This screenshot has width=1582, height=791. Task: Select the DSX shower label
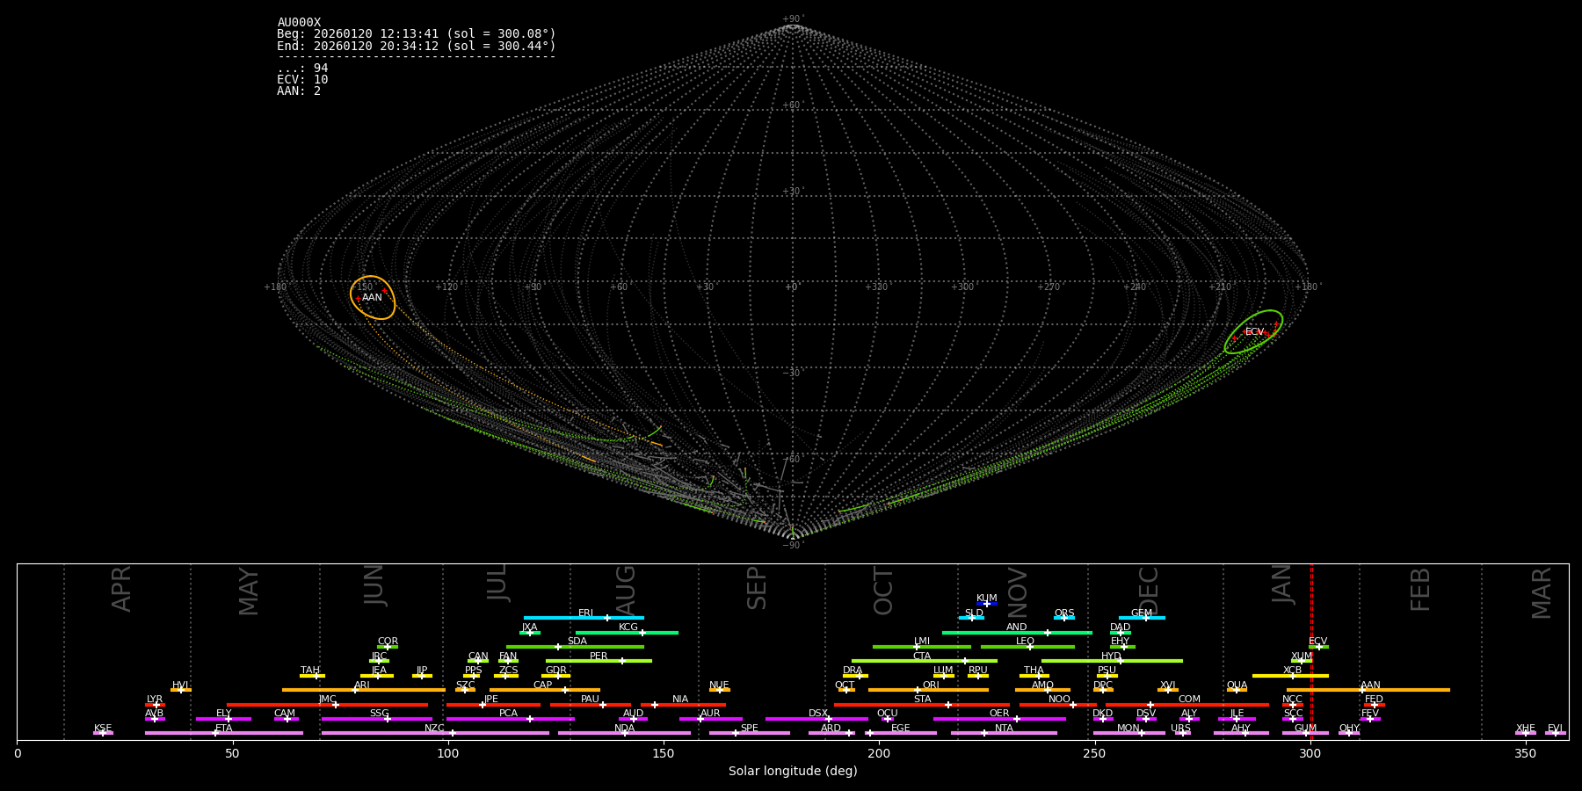tap(818, 714)
